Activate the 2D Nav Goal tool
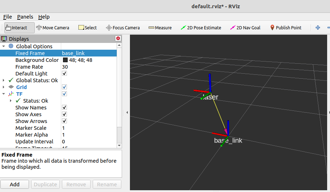This screenshot has width=330, height=192. point(245,28)
